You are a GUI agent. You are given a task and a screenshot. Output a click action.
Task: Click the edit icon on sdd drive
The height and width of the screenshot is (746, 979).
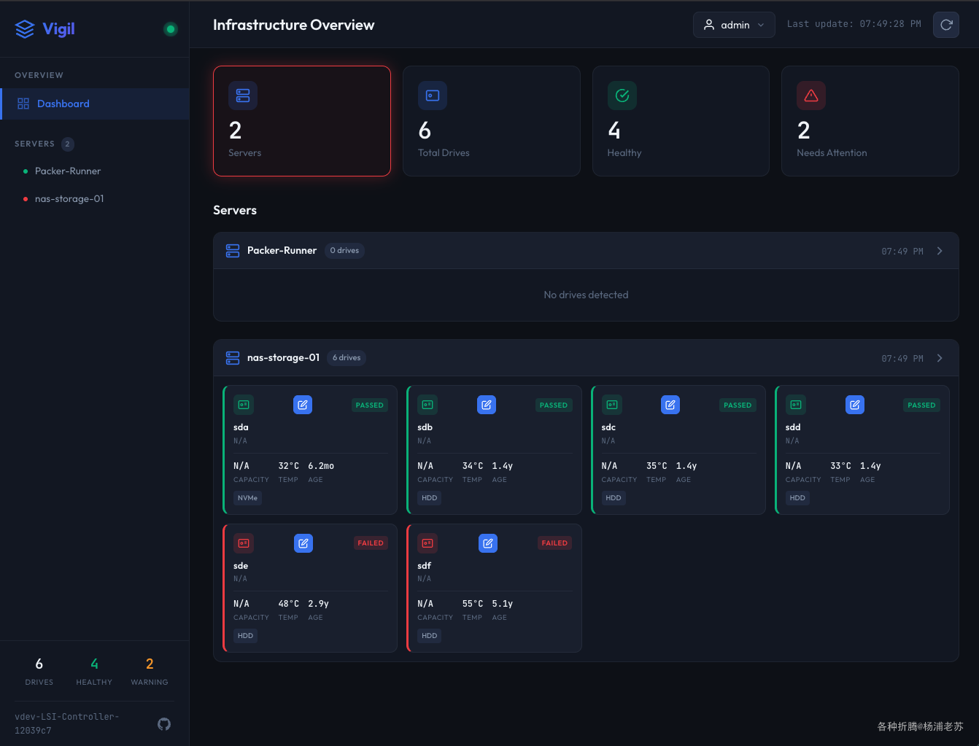854,405
